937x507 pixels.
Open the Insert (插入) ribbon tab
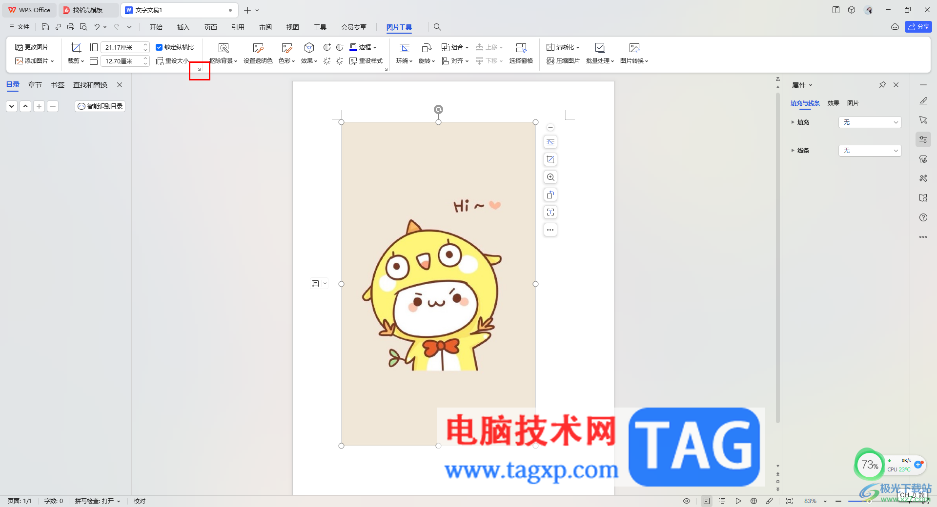click(x=183, y=27)
